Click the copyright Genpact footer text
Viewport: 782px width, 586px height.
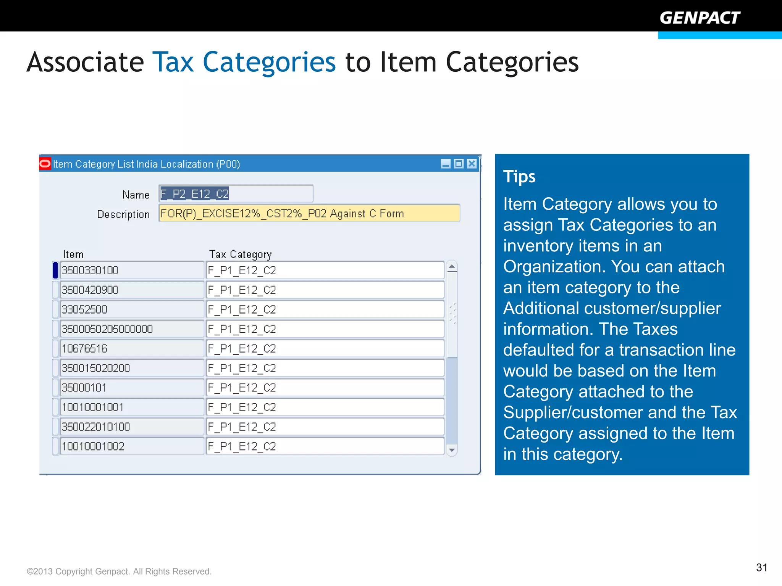click(x=119, y=571)
